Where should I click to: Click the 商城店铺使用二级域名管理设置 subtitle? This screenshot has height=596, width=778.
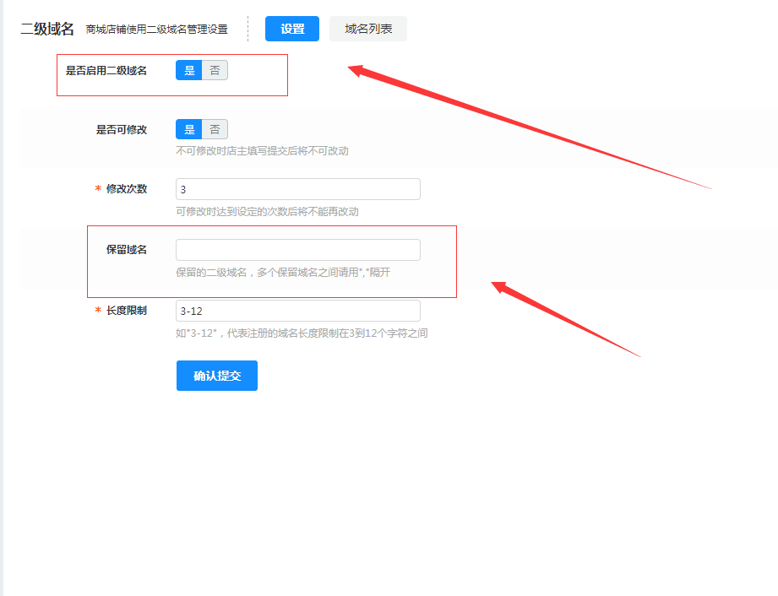point(156,30)
